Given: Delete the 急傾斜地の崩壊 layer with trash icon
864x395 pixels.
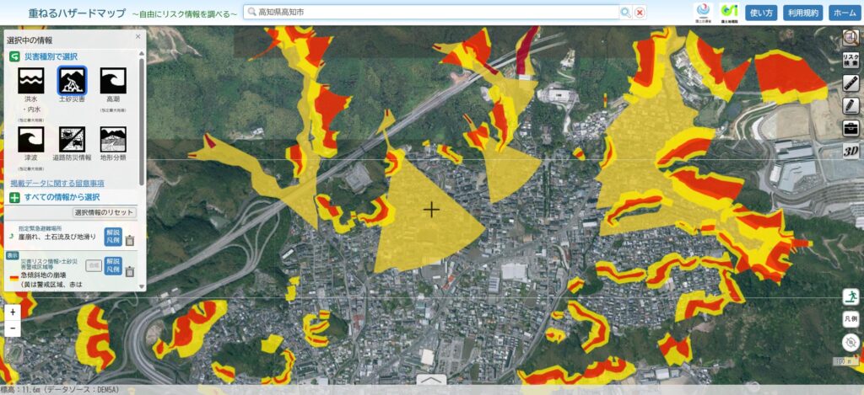Looking at the screenshot, I should coord(130,271).
